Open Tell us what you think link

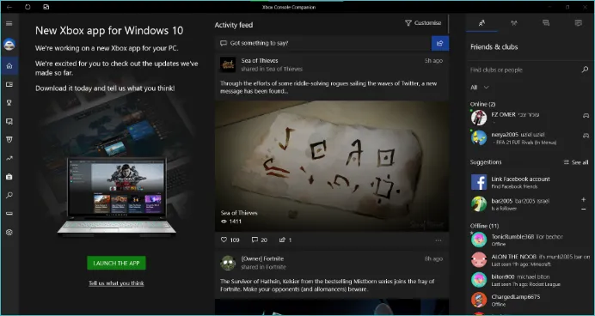pyautogui.click(x=116, y=283)
